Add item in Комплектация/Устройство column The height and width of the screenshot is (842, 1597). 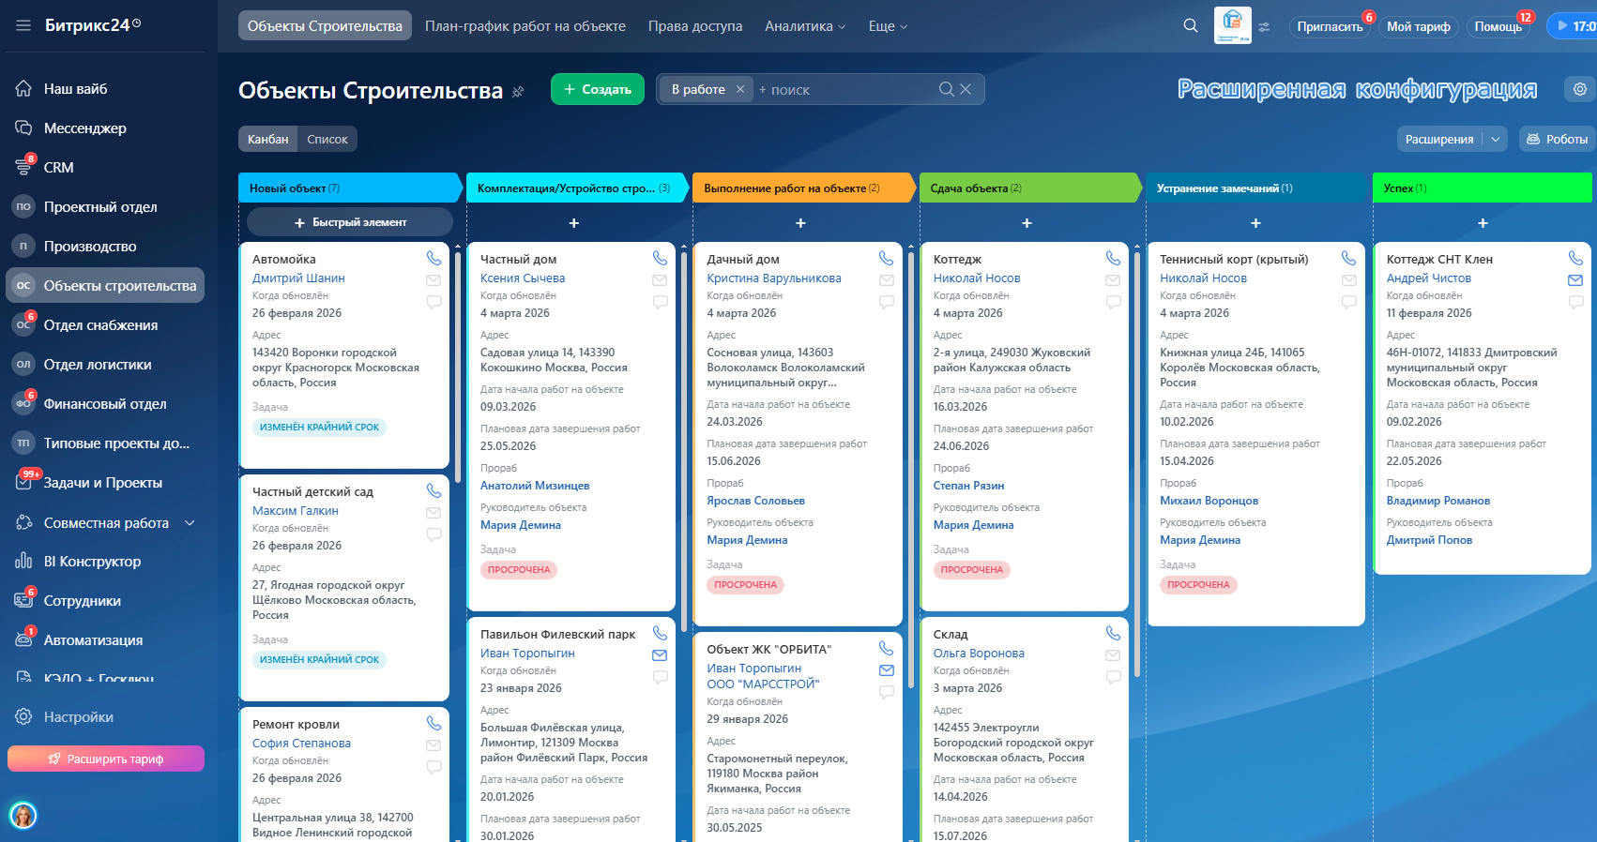tap(574, 223)
